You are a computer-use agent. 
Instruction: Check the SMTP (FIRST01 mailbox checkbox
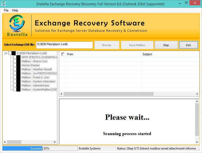(15, 57)
